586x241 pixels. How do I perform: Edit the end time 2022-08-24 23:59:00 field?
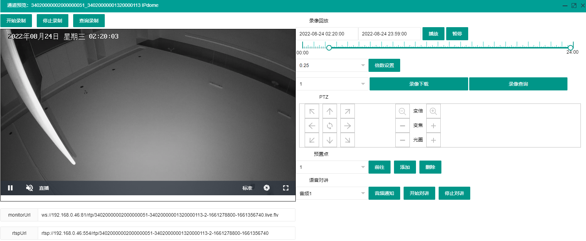click(x=390, y=34)
